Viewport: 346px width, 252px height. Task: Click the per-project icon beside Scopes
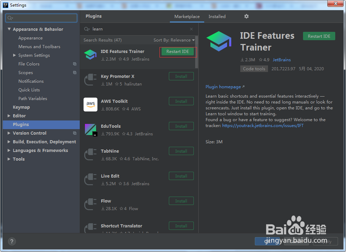pos(75,72)
